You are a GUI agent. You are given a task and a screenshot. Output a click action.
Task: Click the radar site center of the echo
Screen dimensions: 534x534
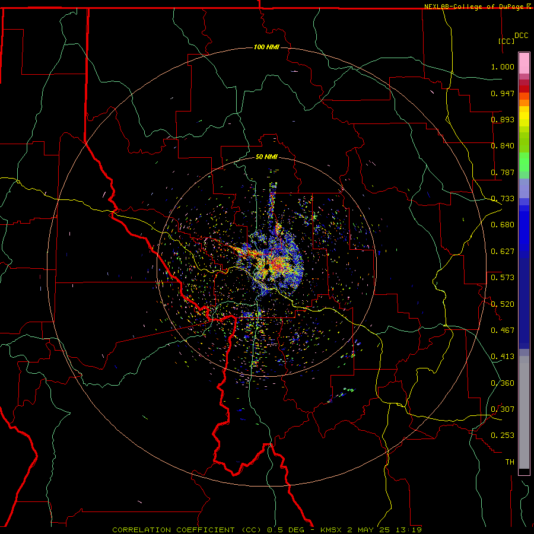267,266
